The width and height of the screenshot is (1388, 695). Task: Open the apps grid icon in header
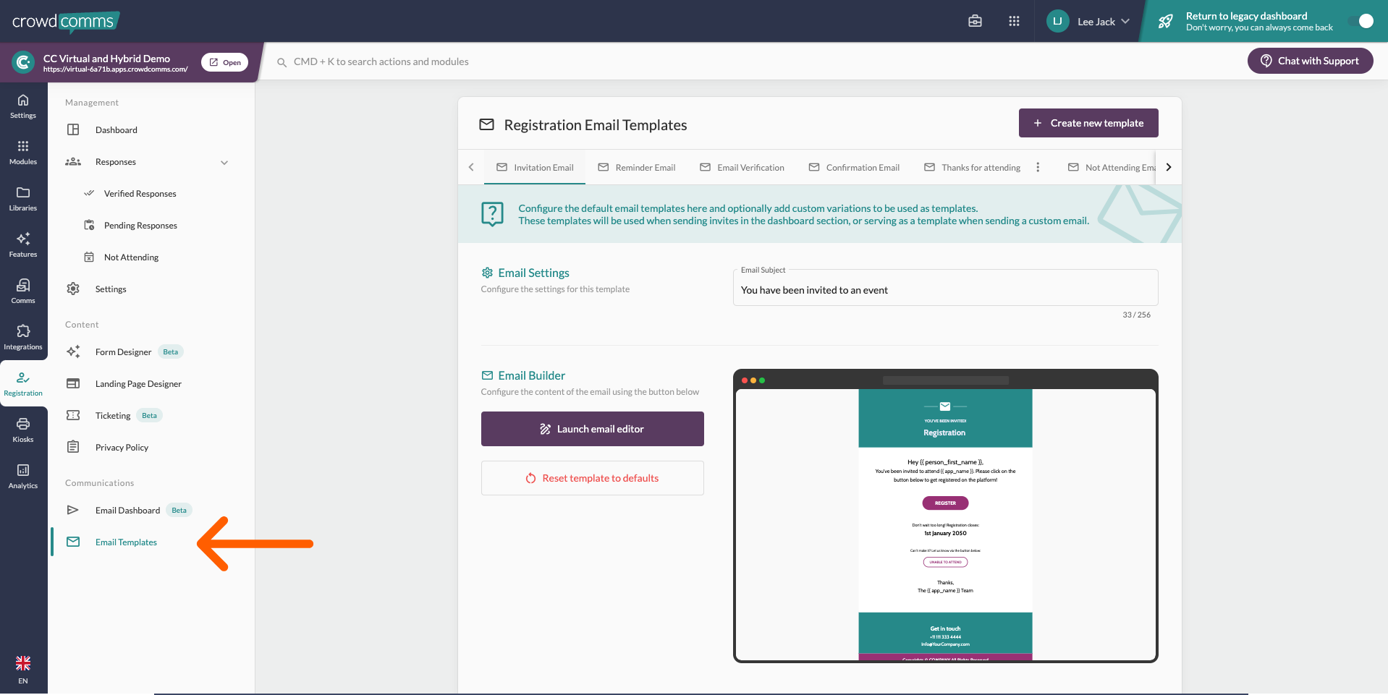tap(1014, 21)
